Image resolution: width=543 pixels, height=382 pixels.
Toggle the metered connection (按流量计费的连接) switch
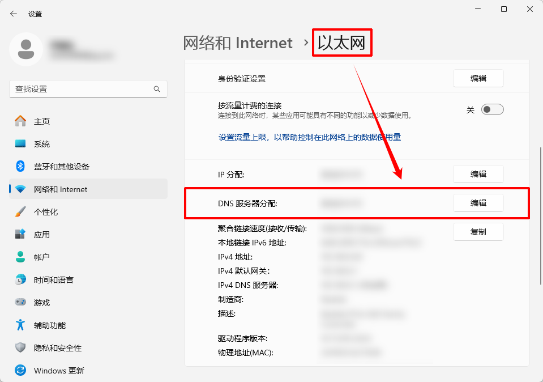tap(493, 109)
